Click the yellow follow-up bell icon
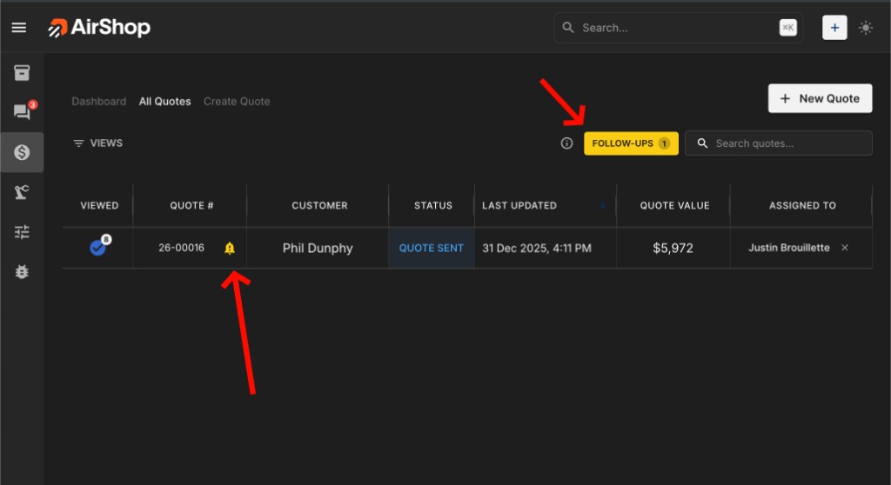This screenshot has width=891, height=485. [x=230, y=249]
